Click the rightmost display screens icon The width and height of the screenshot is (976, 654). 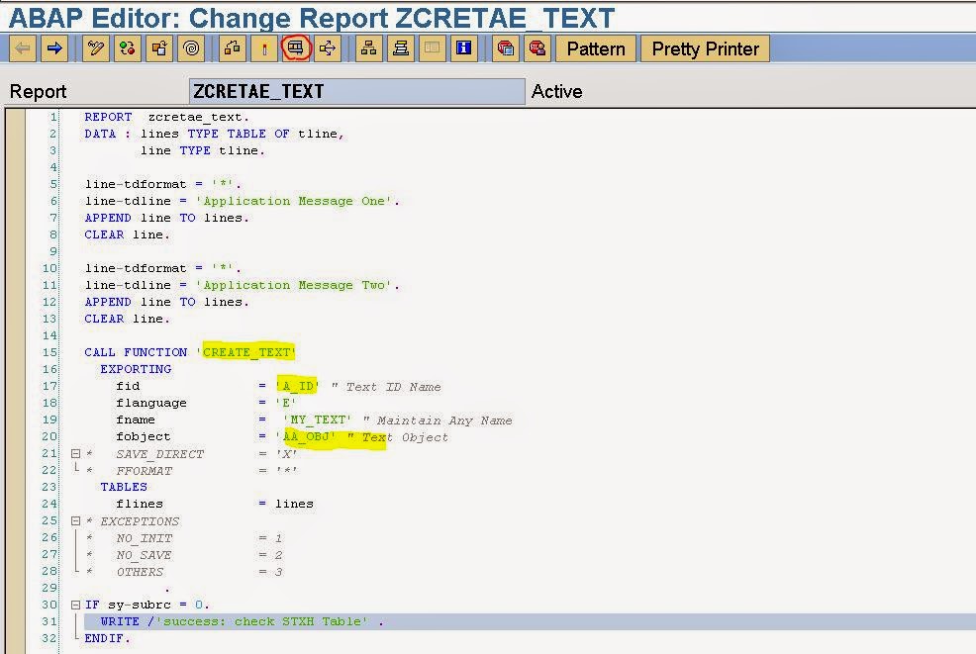tap(537, 47)
